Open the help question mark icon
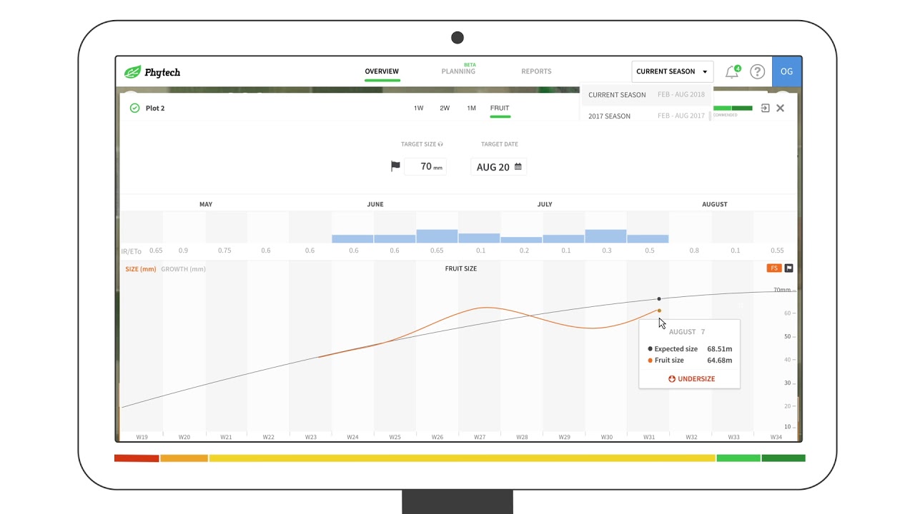 click(757, 71)
